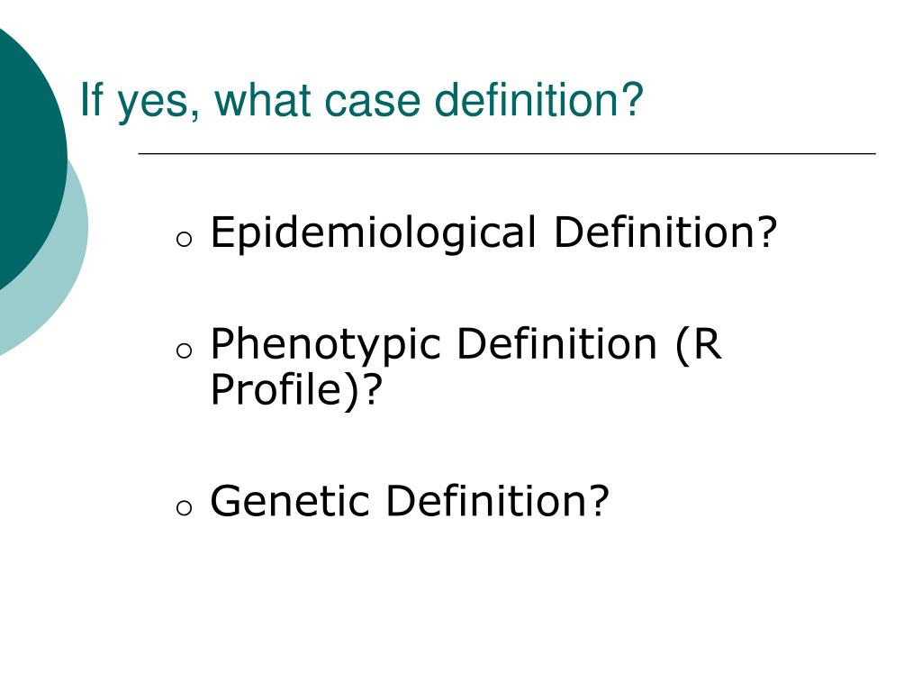Screen dimensions: 922x692
Task: Click the word "Genetic" in third bullet
Action: pos(290,501)
